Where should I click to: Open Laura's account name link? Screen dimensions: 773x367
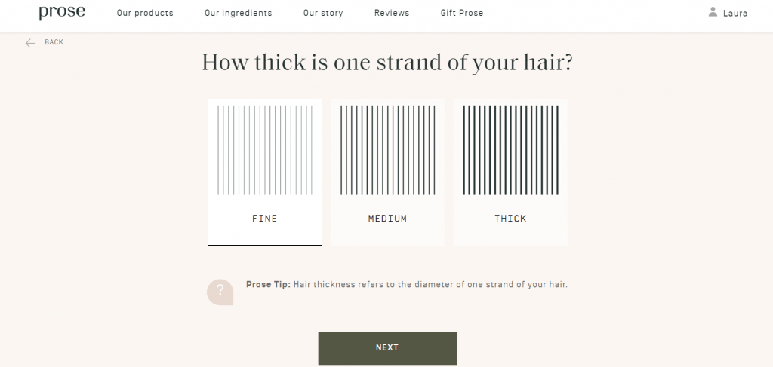pos(735,13)
